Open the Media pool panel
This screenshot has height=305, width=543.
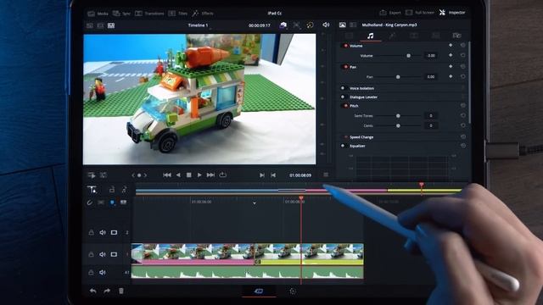(x=98, y=14)
